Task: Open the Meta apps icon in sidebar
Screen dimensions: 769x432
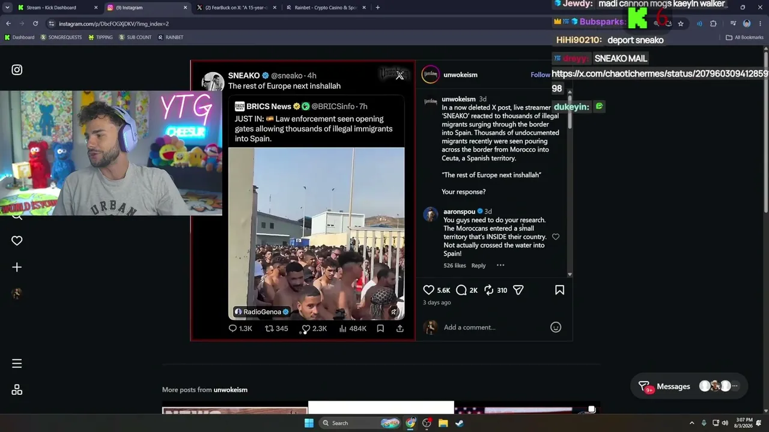Action: click(17, 390)
